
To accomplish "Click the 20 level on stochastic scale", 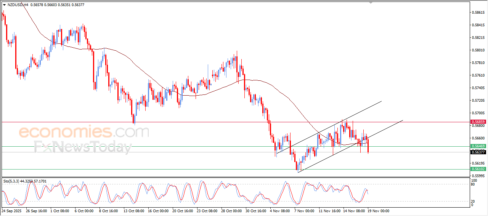I will coord(474,201).
